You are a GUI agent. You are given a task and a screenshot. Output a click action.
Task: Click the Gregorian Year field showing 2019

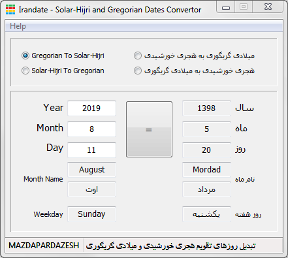click(x=91, y=108)
